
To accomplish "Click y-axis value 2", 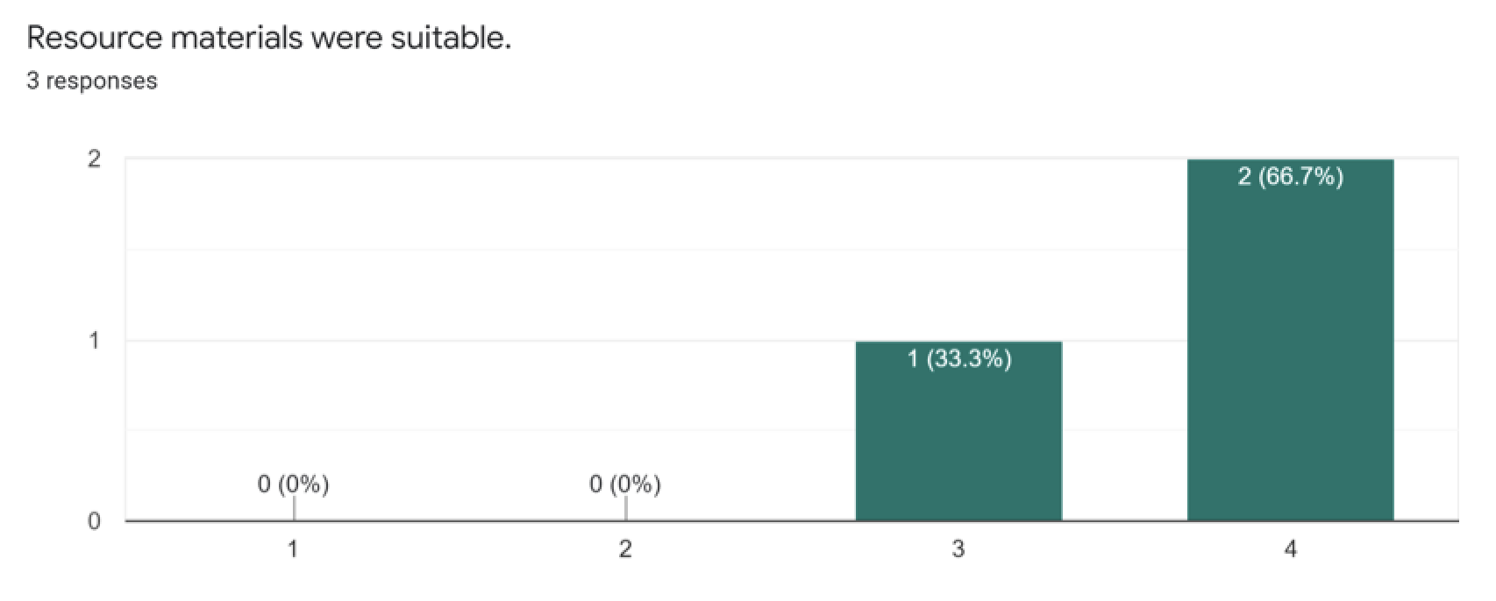I will 95,159.
